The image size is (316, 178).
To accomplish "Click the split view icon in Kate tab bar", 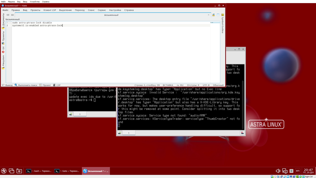I will pyautogui.click(x=218, y=15).
